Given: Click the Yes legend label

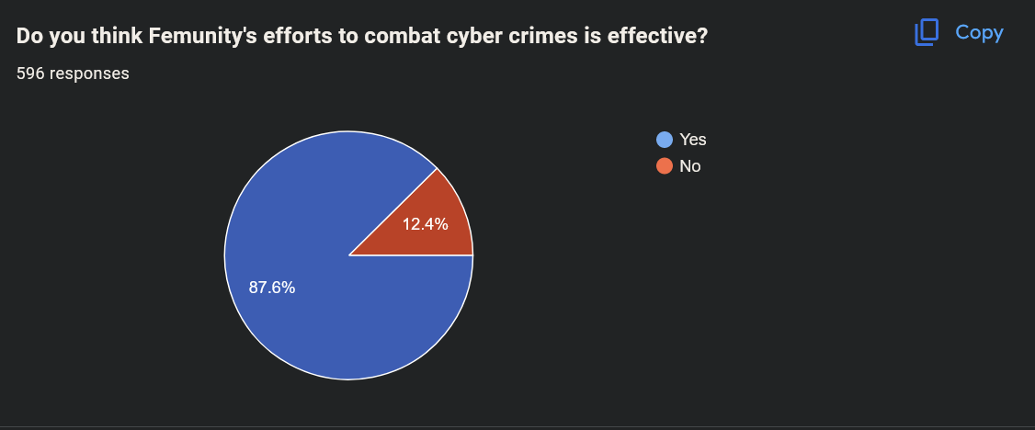Looking at the screenshot, I should tap(692, 139).
